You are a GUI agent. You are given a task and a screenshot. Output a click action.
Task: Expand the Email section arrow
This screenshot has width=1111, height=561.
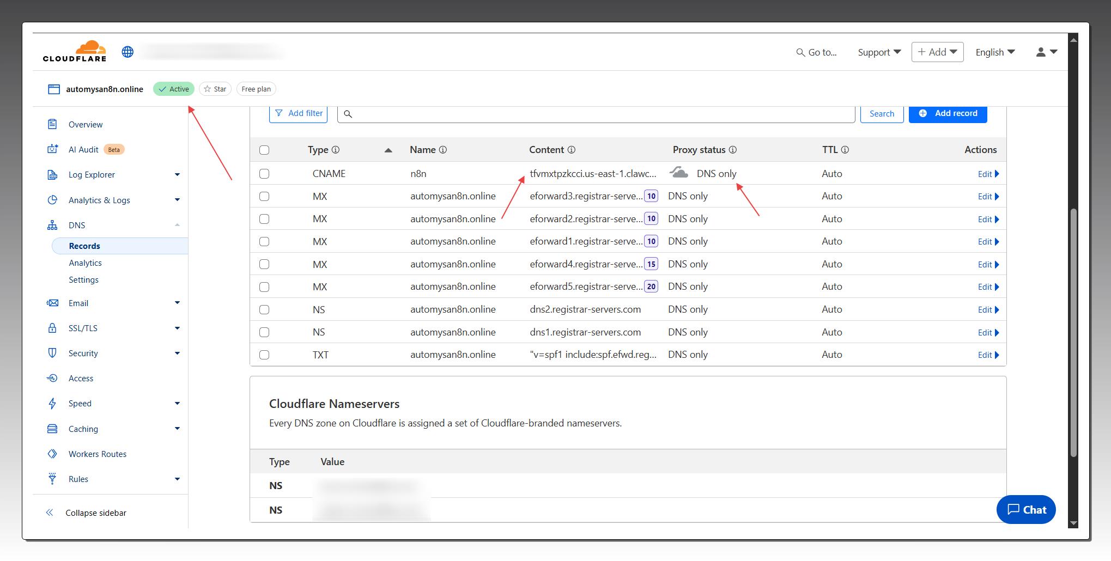click(x=177, y=303)
